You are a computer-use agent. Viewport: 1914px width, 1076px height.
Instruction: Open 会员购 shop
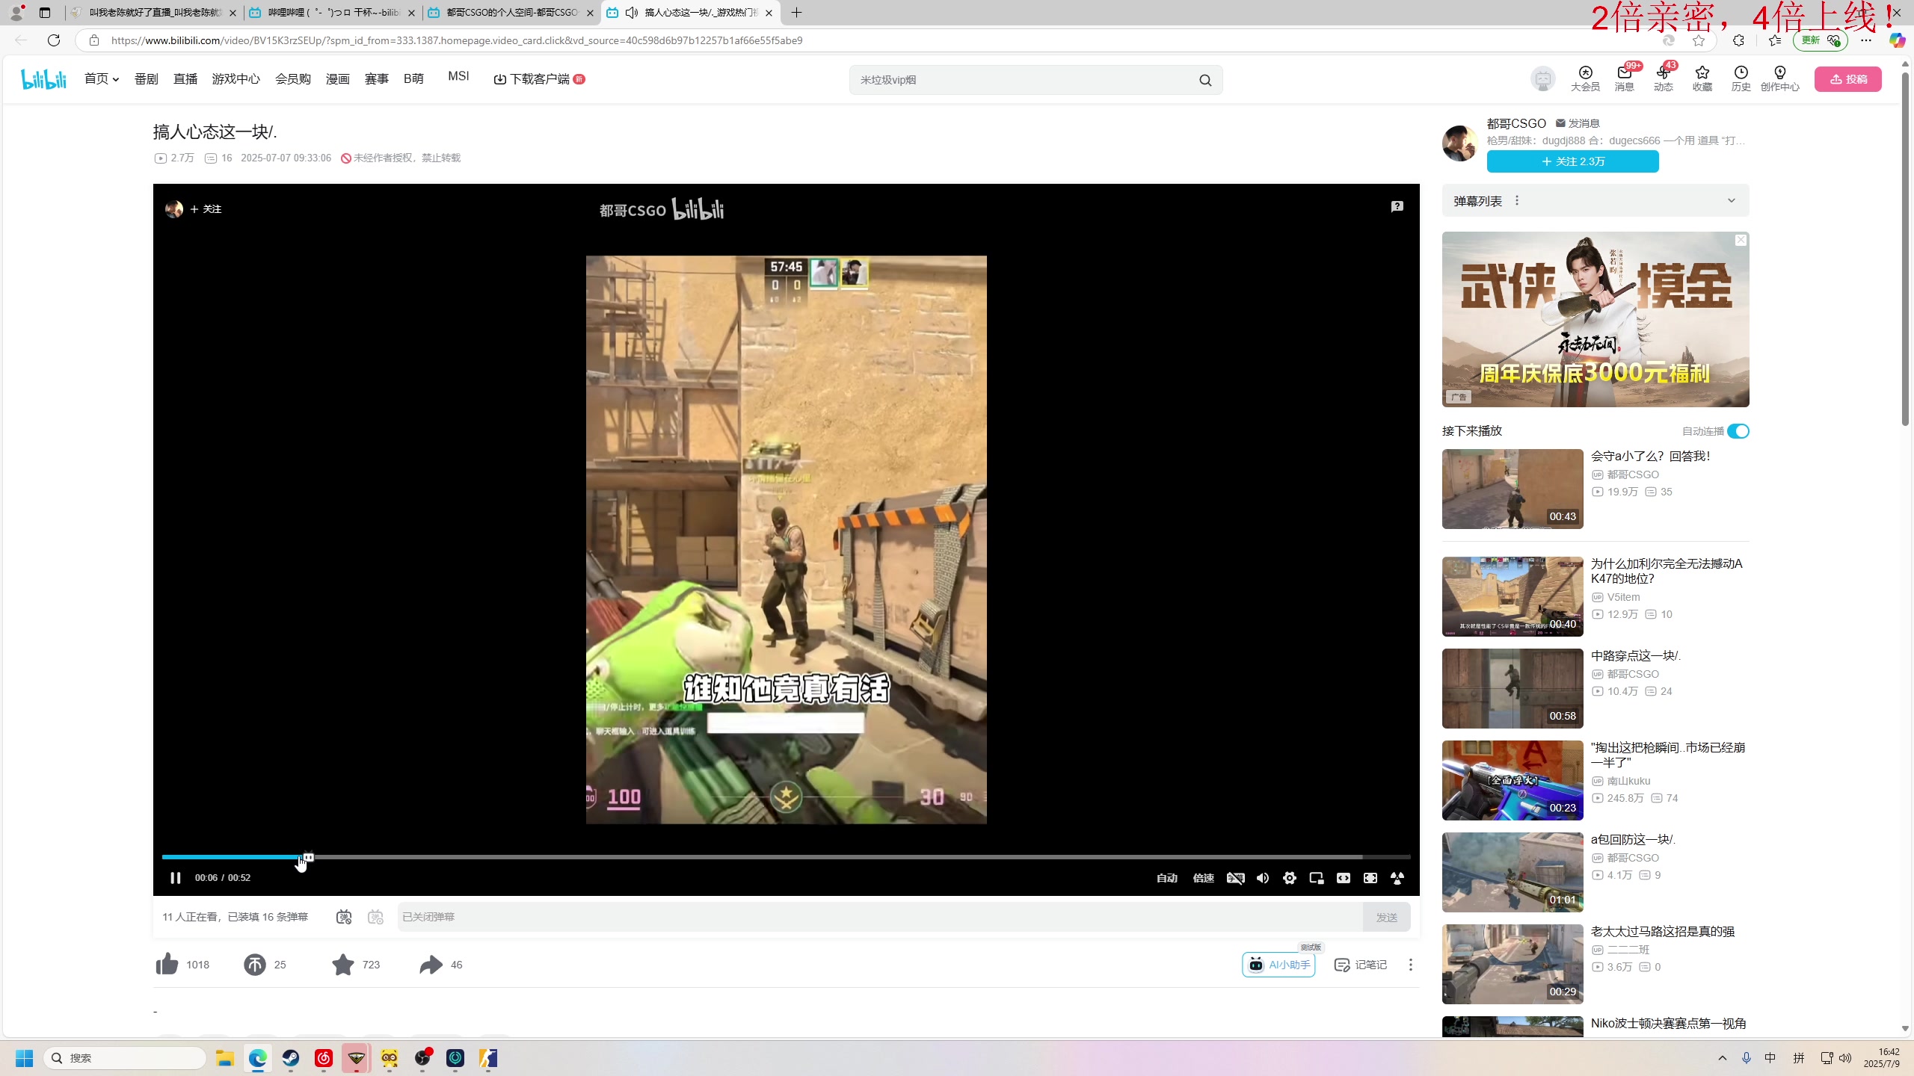coord(293,78)
